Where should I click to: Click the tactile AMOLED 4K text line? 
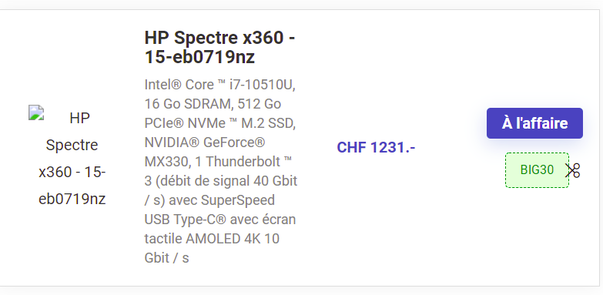pyautogui.click(x=212, y=239)
